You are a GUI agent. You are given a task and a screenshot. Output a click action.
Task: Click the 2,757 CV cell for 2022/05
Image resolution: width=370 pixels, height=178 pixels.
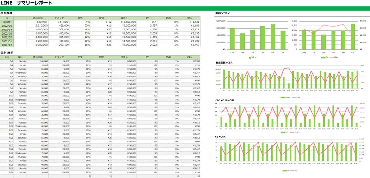coord(147,26)
